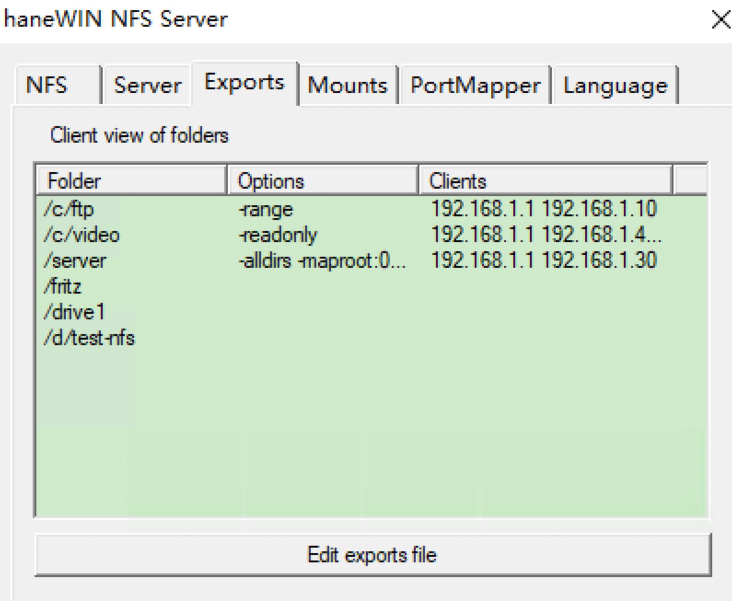732x601 pixels.
Task: Click the -range option cell
Action: [266, 210]
